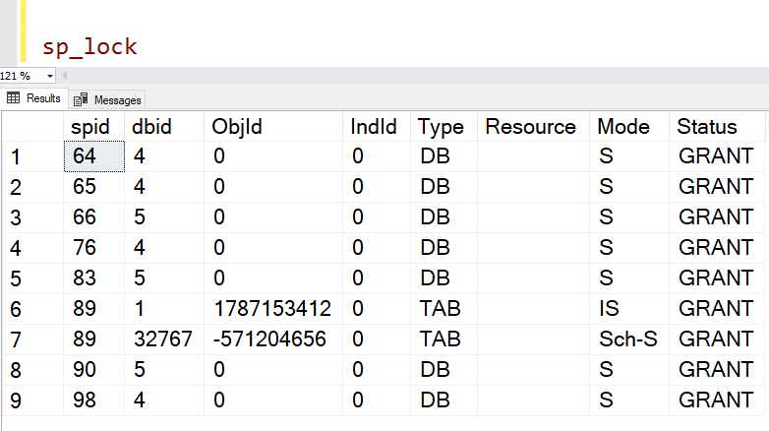Switch to the Messages tab

[x=117, y=99]
